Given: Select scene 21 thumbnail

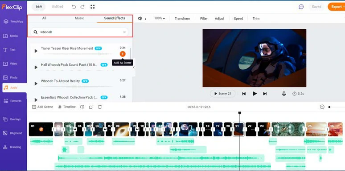Looking at the screenshot, I should coord(239,129).
